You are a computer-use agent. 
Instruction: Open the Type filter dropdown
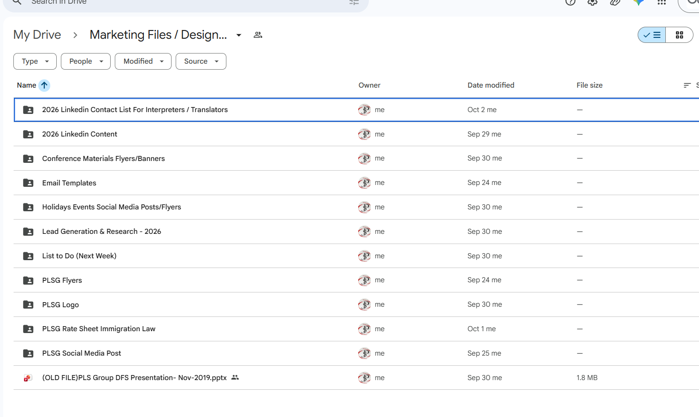point(35,61)
